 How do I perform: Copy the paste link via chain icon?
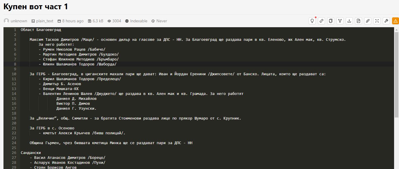tap(321, 21)
